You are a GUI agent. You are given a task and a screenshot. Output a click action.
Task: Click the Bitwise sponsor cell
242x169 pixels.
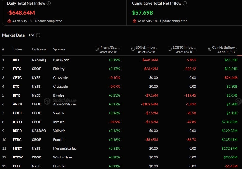(59, 95)
